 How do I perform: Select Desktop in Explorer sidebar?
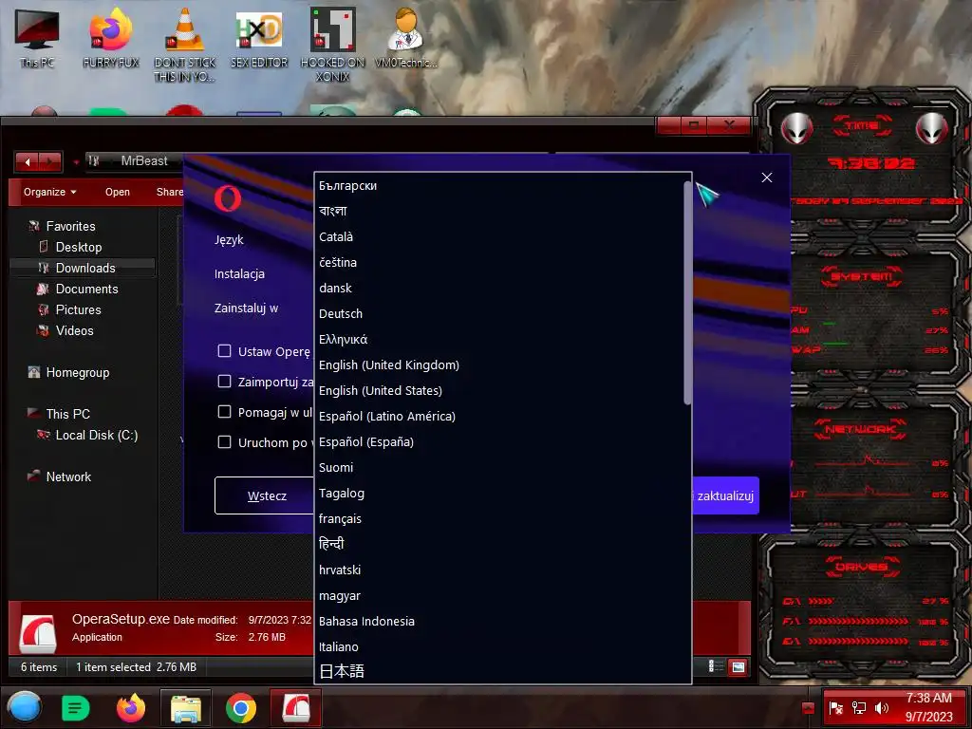(78, 247)
